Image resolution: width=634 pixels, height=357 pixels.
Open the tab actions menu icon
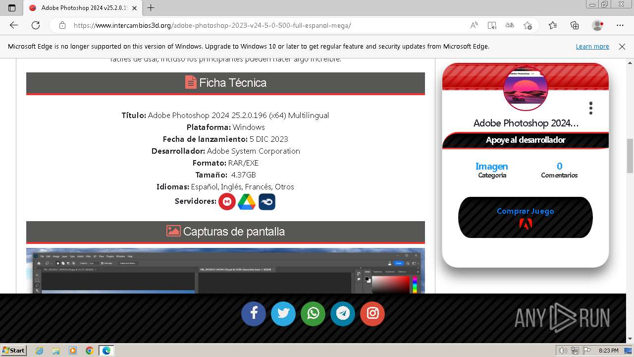[x=12, y=7]
